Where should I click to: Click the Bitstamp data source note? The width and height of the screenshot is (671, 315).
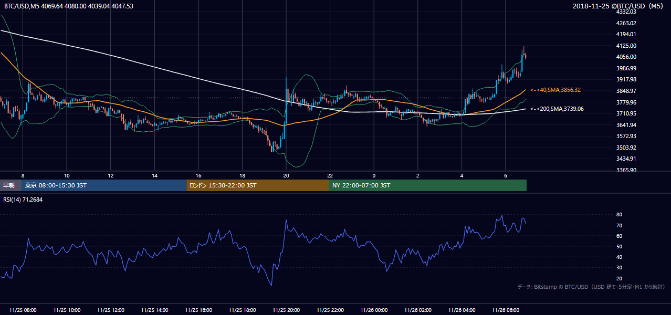click(591, 287)
